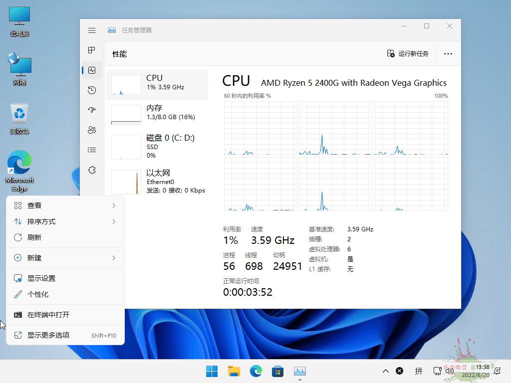The height and width of the screenshot is (383, 511).
Task: Open the Users page icon in sidebar
Action: coord(92,130)
